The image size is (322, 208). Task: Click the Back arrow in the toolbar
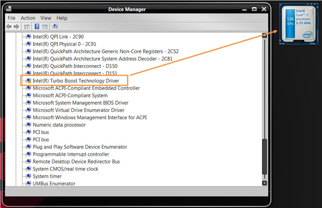click(x=9, y=26)
